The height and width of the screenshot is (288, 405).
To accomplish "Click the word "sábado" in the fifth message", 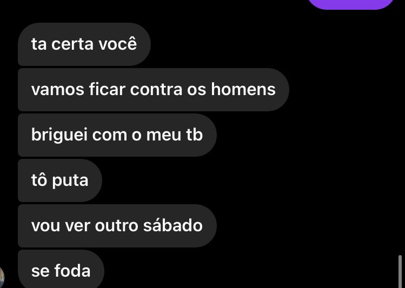I will point(173,225).
